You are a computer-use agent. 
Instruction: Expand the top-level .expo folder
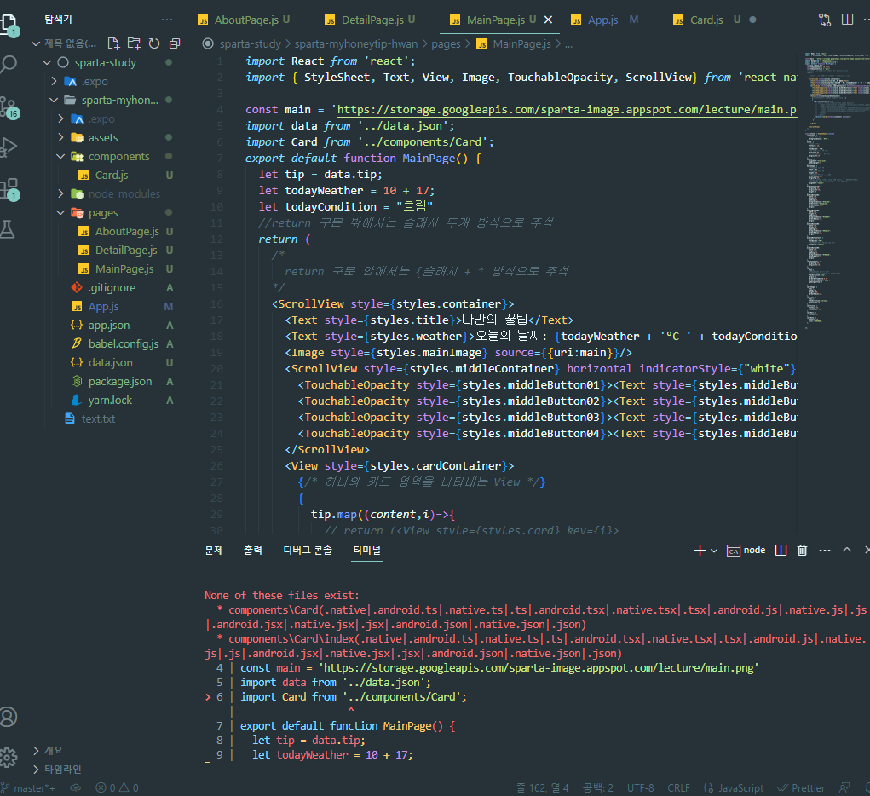click(95, 82)
